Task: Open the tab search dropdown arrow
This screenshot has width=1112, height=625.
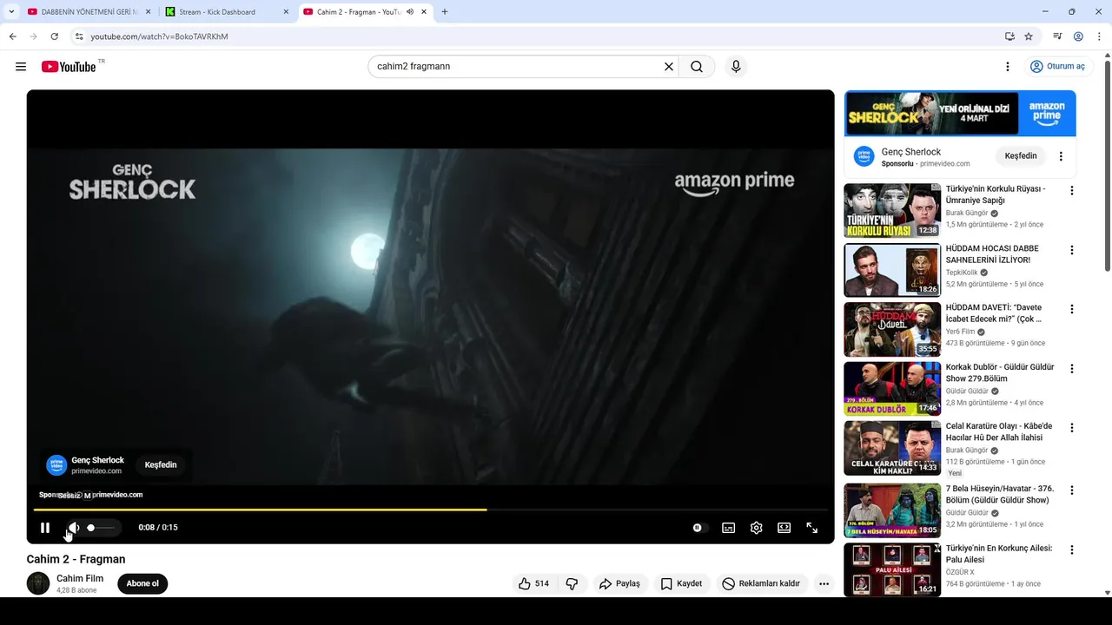Action: tap(11, 12)
